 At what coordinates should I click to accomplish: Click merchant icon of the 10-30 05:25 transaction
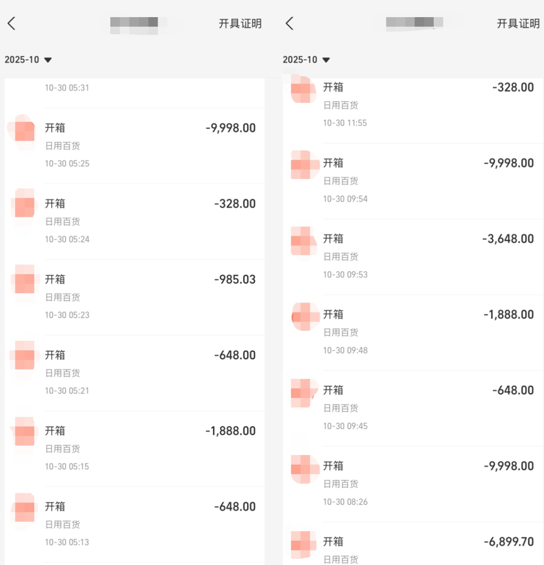click(x=24, y=130)
